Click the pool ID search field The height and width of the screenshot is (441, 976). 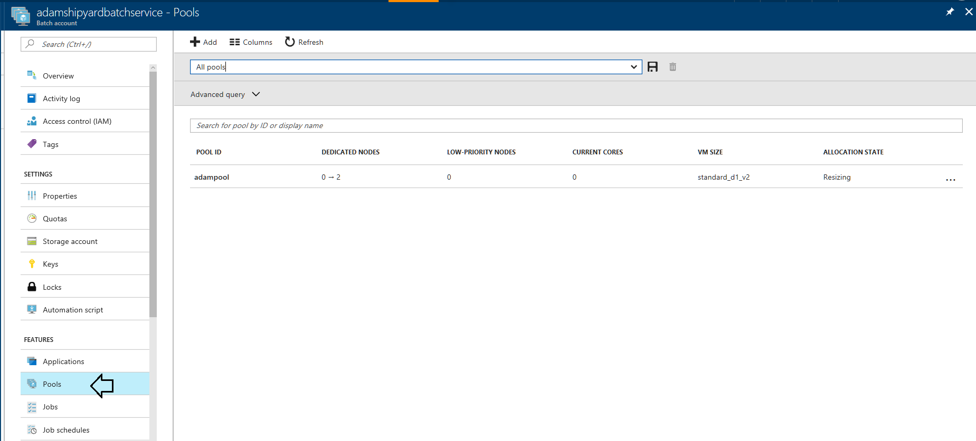click(x=576, y=125)
